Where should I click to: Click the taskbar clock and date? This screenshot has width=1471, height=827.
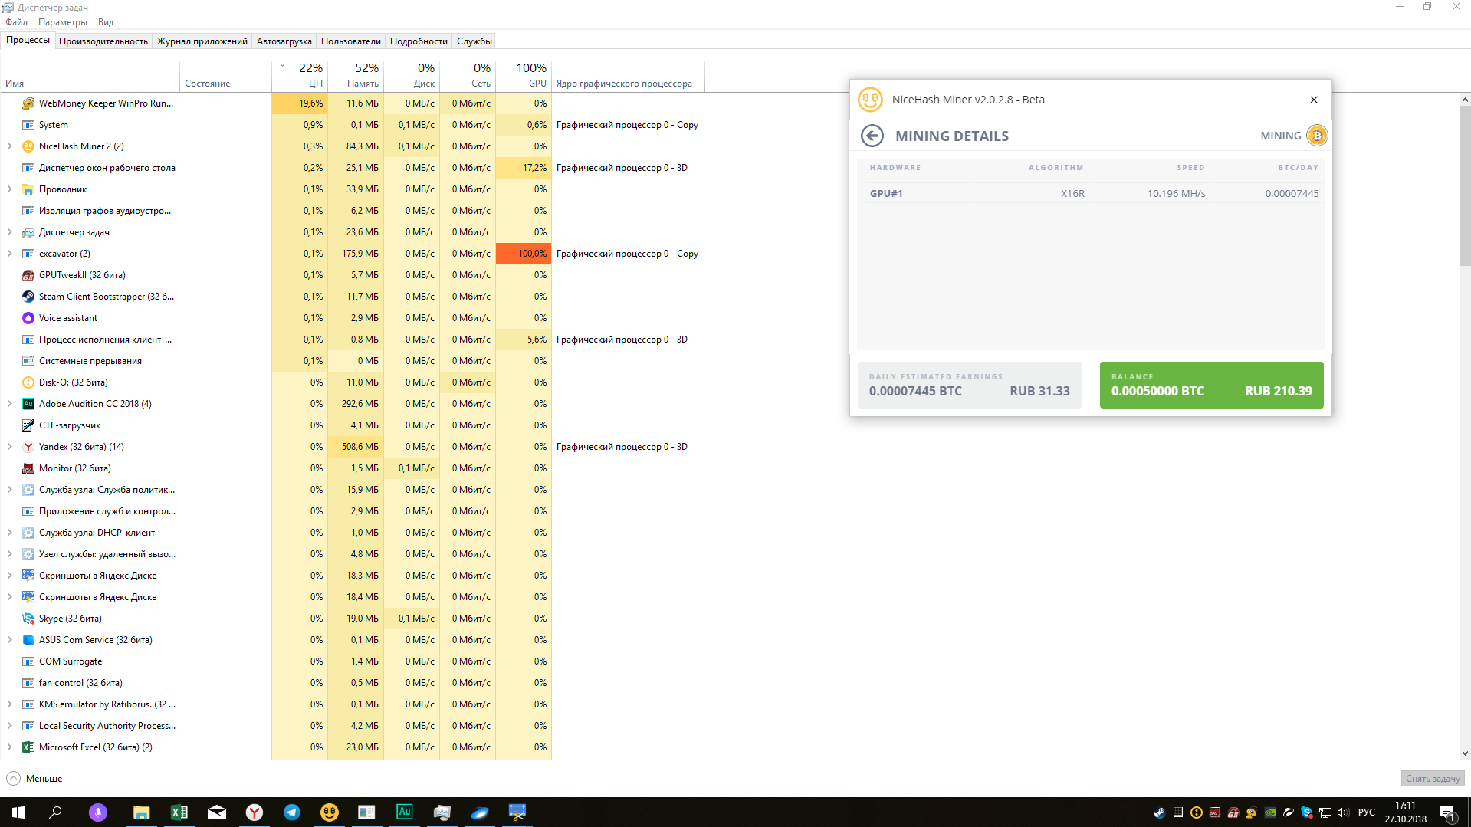click(x=1405, y=812)
